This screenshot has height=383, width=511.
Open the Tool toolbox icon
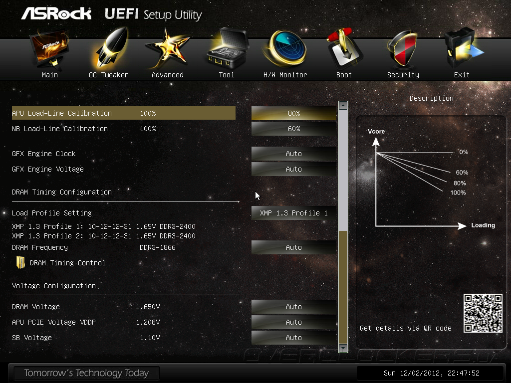coord(227,48)
